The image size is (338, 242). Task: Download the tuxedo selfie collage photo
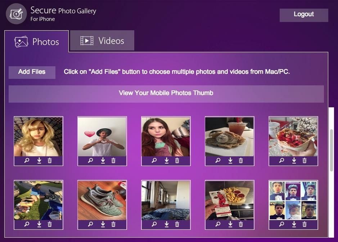click(294, 224)
